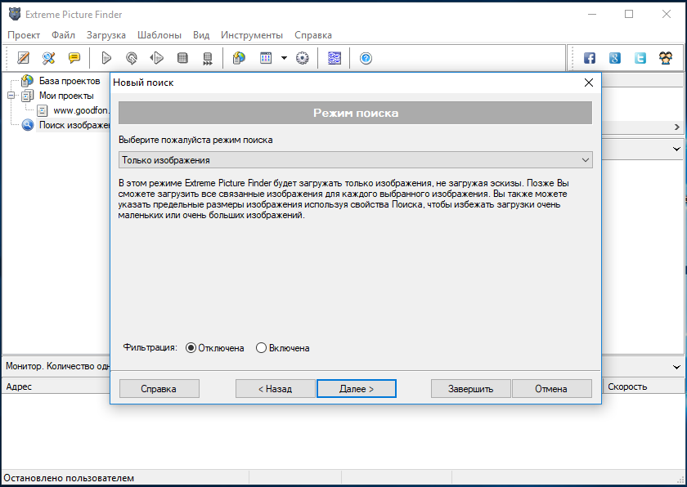Open the dropdown arrow beside calendar icon
The width and height of the screenshot is (687, 487).
point(284,58)
